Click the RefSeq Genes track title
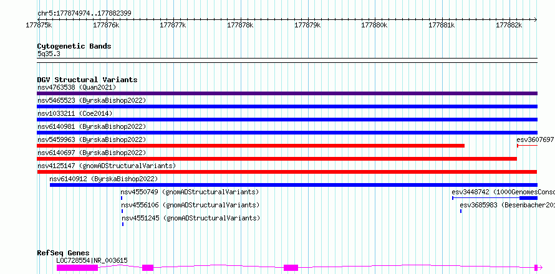Screen dimensions: 555x274 (x=64, y=253)
